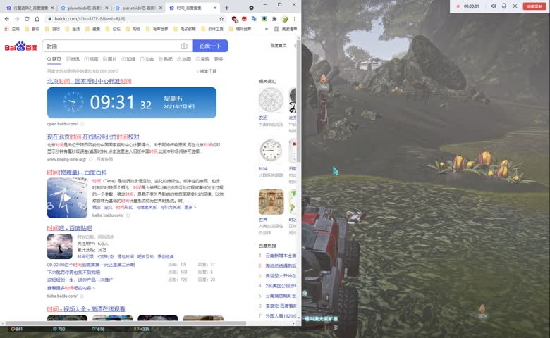The width and height of the screenshot is (550, 338).
Task: Click the camera image-search icon in the search box
Action: point(184,46)
